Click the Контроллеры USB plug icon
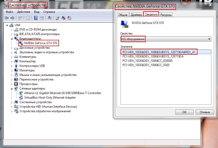This screenshot has width=218, height=148. 16,66
